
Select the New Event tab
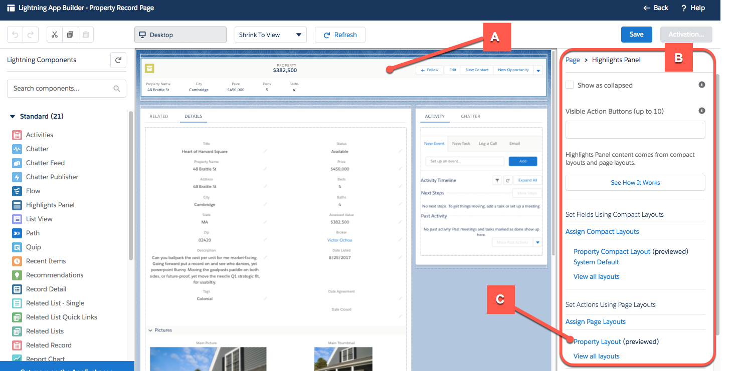pos(434,143)
